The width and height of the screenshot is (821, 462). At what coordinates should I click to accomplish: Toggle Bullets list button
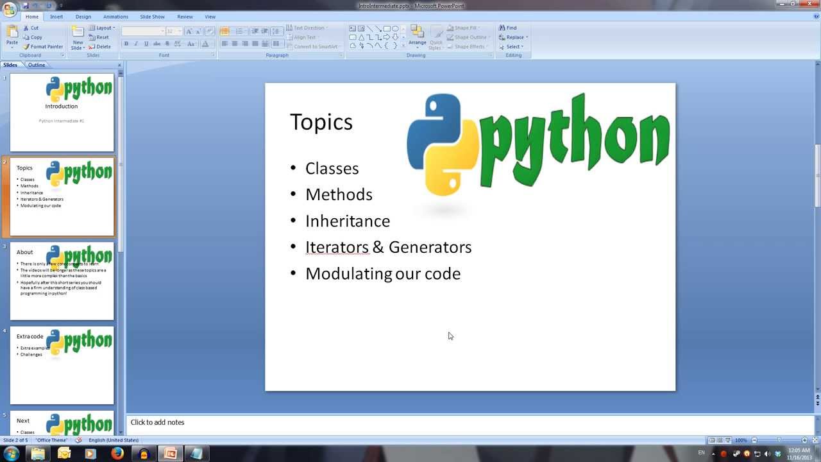point(224,31)
